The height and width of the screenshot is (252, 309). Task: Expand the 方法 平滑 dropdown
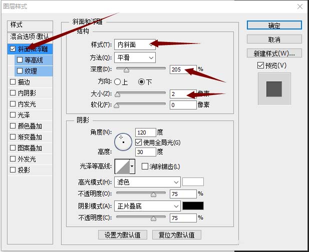135,57
